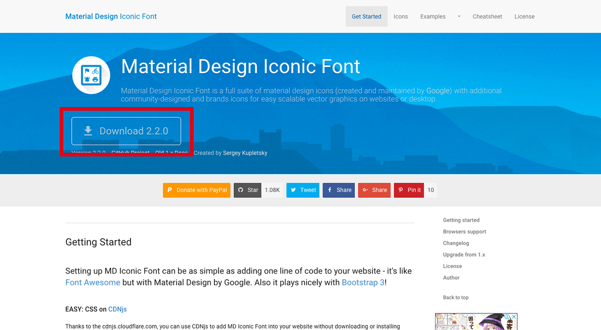Click the round Material Design icons logo
The width and height of the screenshot is (601, 330).
(x=91, y=75)
